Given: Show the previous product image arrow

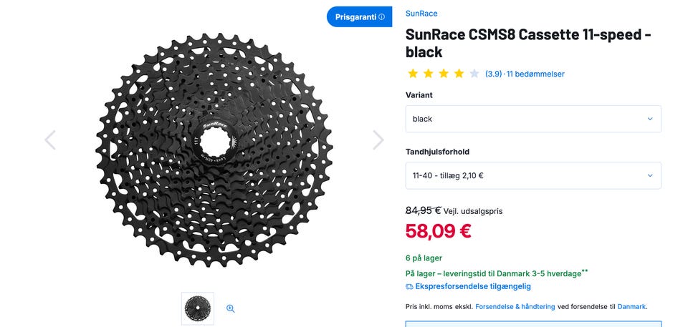Looking at the screenshot, I should (50, 140).
